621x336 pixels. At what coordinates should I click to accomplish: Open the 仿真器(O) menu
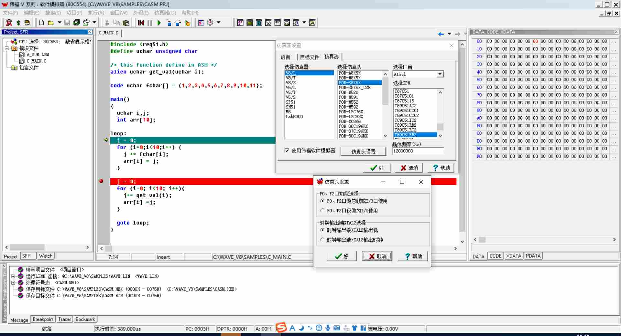click(x=165, y=13)
